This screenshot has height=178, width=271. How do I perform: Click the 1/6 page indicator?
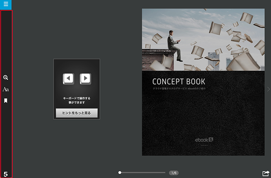(174, 173)
